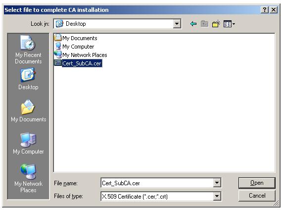282x210 pixels.
Task: Cancel the file selection dialog
Action: coord(257,196)
